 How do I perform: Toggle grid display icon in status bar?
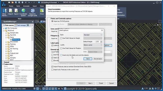37,88
